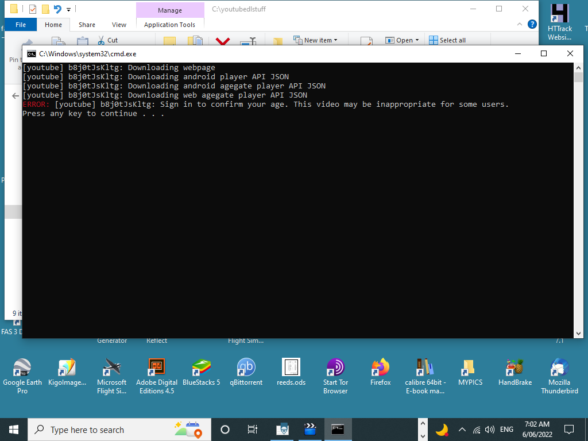Click the cmd window scrollbar up arrow

(578, 68)
